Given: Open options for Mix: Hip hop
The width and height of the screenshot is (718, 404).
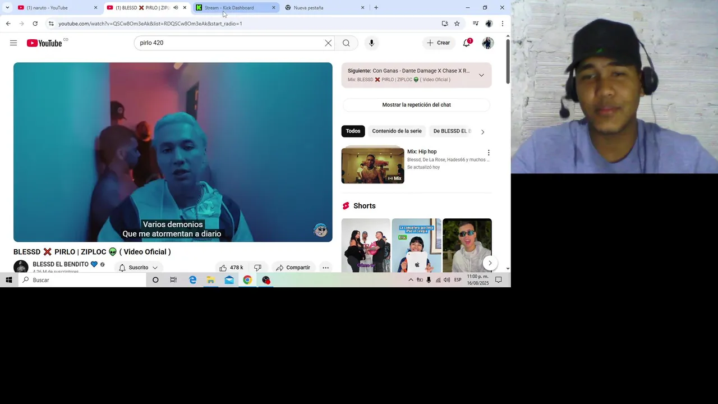Looking at the screenshot, I should [x=489, y=153].
